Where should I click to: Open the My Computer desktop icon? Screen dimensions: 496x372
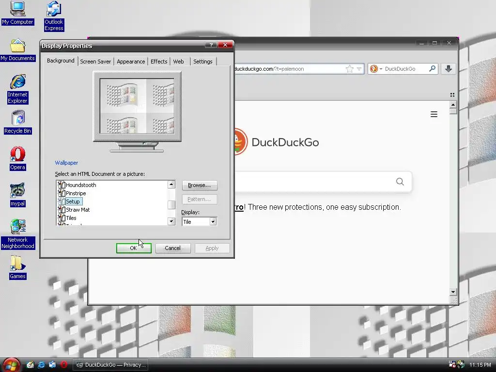(18, 13)
